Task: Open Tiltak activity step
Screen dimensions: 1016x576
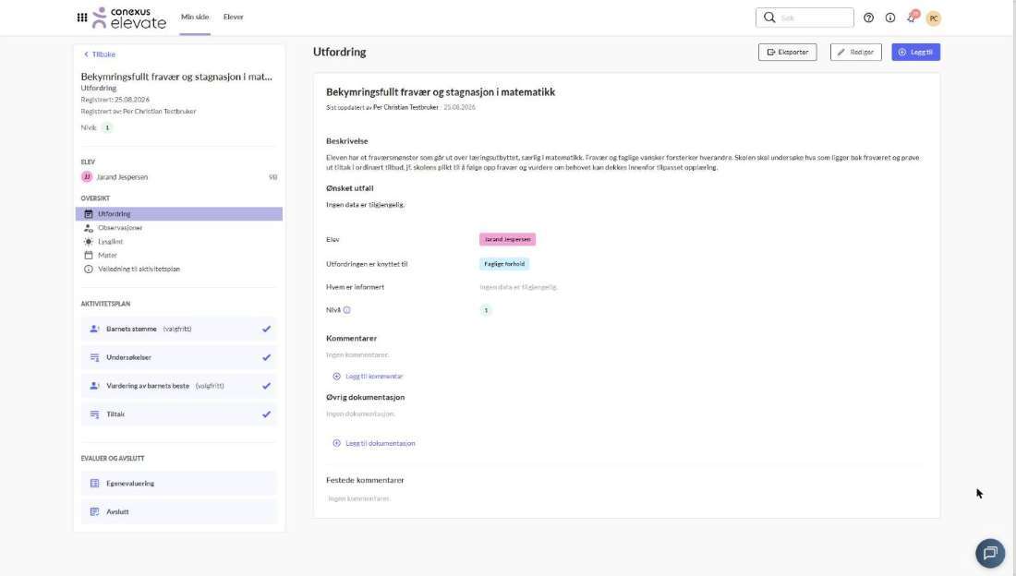Action: 179,414
